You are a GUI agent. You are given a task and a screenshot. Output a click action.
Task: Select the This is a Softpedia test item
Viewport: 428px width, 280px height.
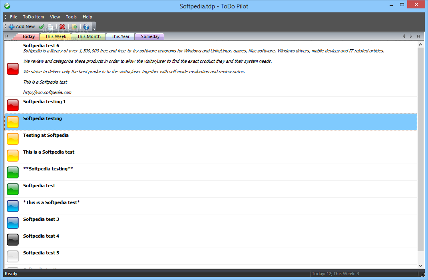(x=211, y=156)
